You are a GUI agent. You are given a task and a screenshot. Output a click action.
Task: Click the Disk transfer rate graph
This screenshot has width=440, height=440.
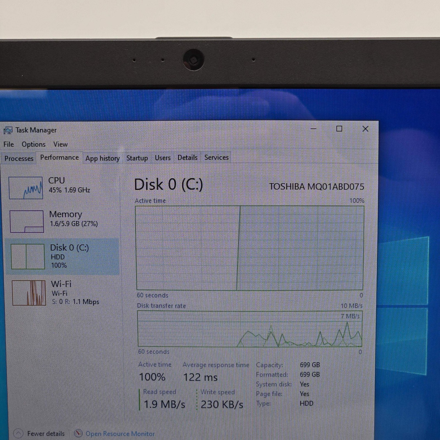[250, 329]
